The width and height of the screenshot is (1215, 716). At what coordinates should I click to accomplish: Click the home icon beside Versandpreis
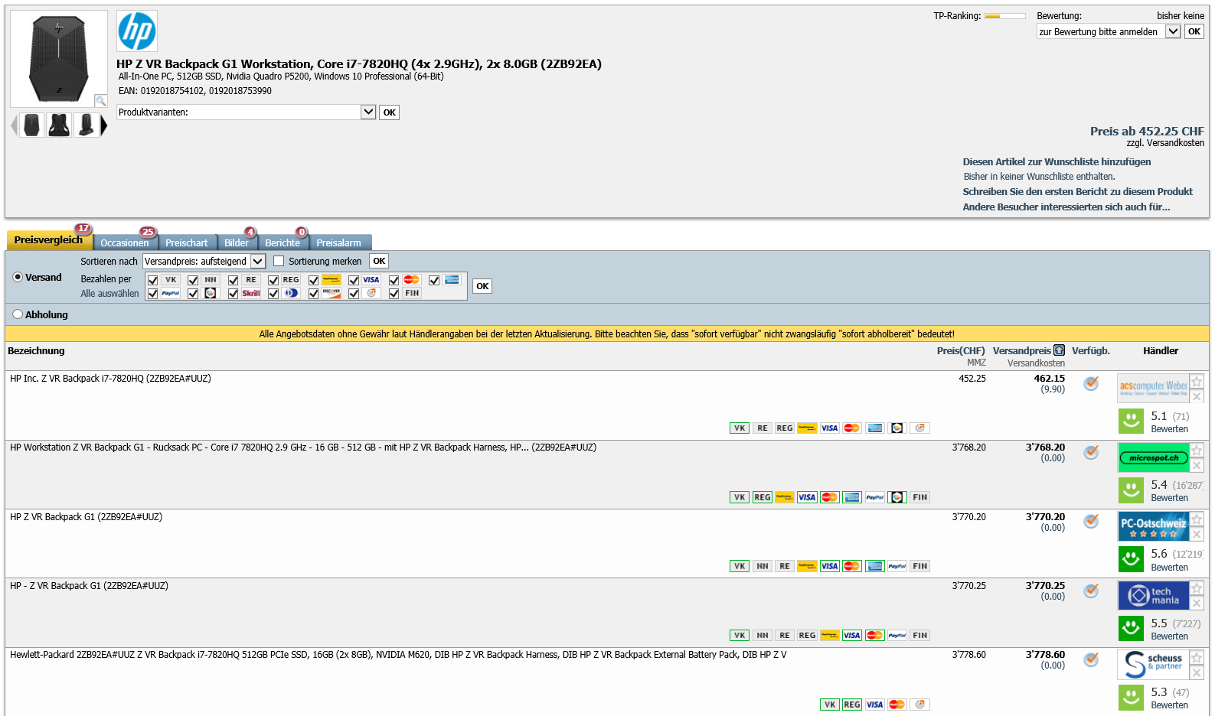(1059, 350)
